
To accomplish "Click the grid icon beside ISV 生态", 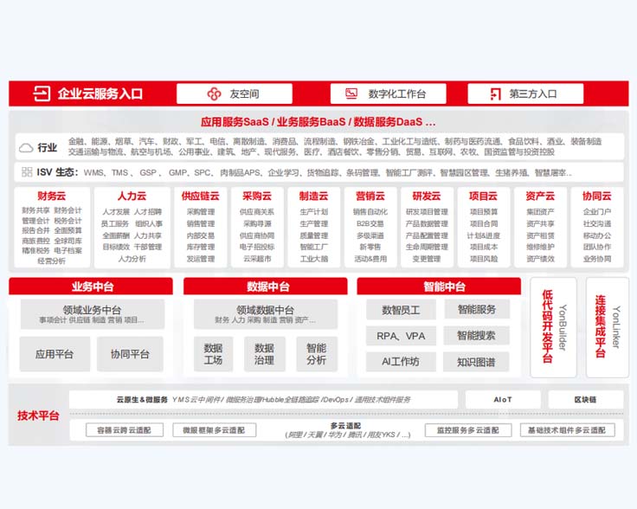I will point(27,172).
